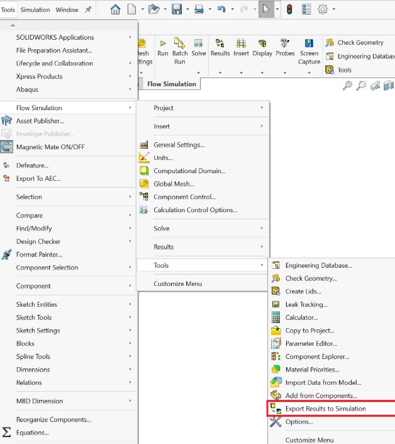Click the Options gear icon in the toolbar
The width and height of the screenshot is (395, 444).
(x=323, y=9)
